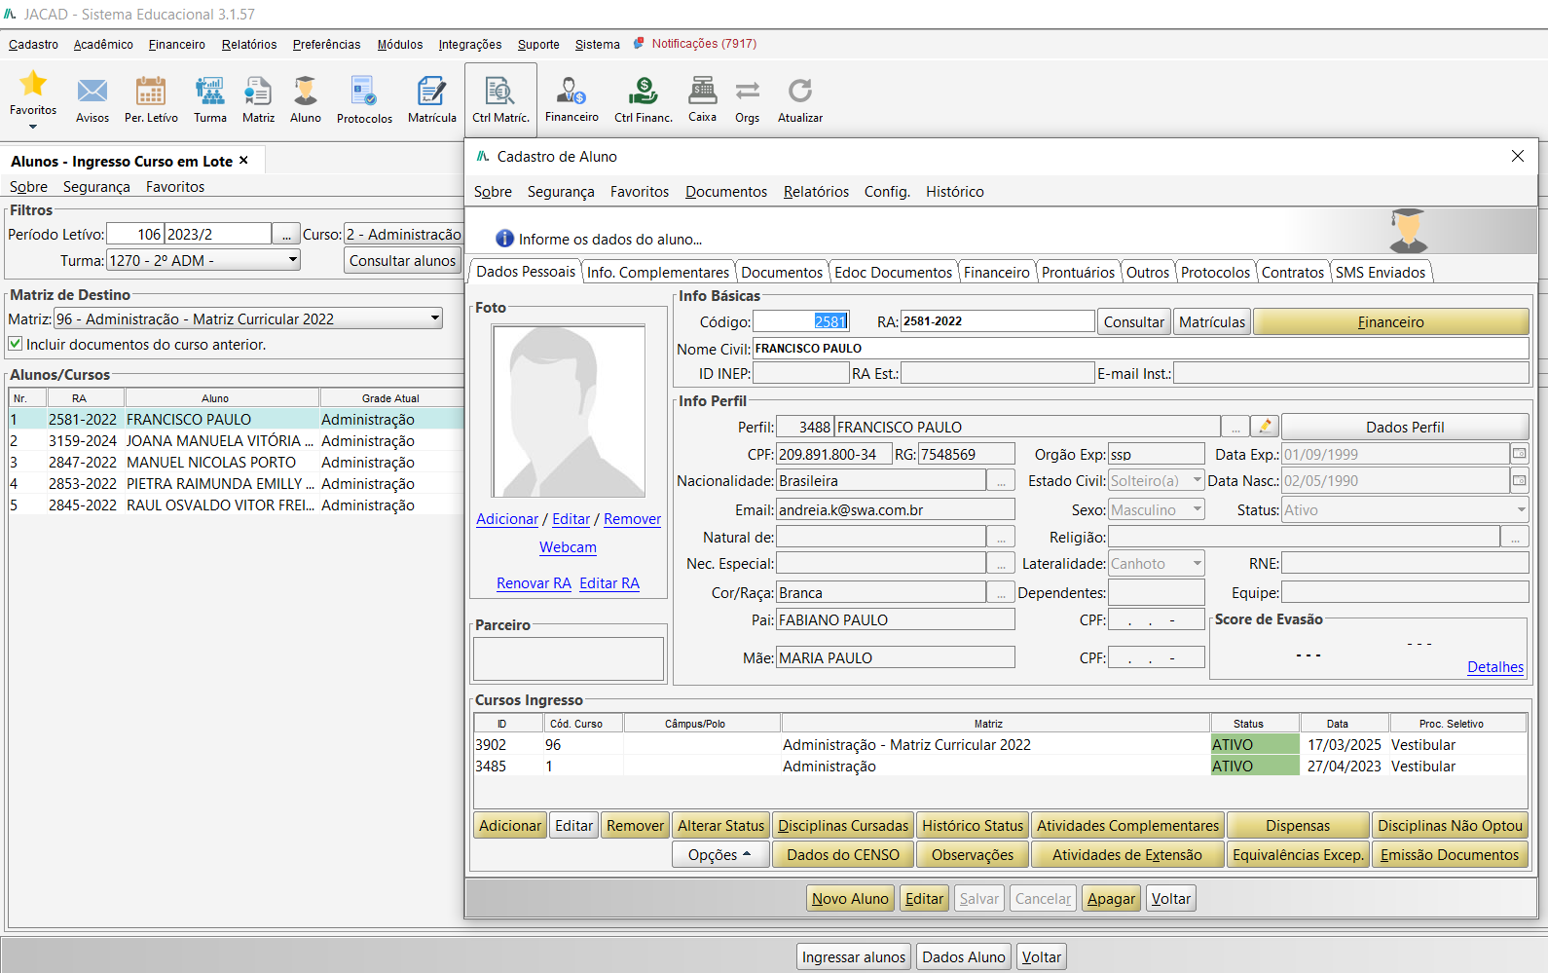This screenshot has width=1548, height=973.
Task: Click the Per. Letivo calendar icon
Action: (151, 93)
